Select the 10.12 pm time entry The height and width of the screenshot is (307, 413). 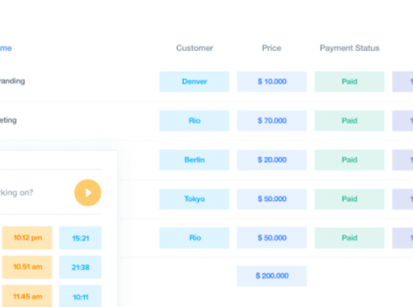[x=27, y=238]
